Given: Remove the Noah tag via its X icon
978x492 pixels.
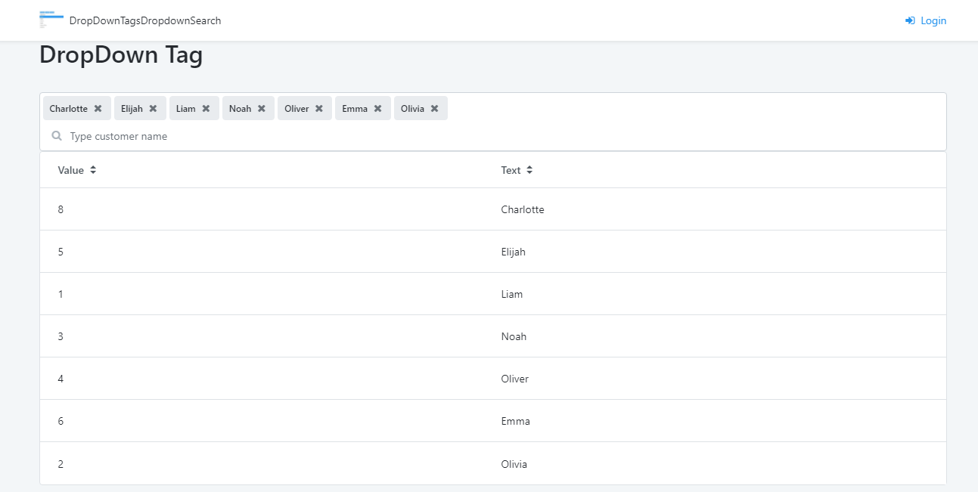Looking at the screenshot, I should [261, 108].
